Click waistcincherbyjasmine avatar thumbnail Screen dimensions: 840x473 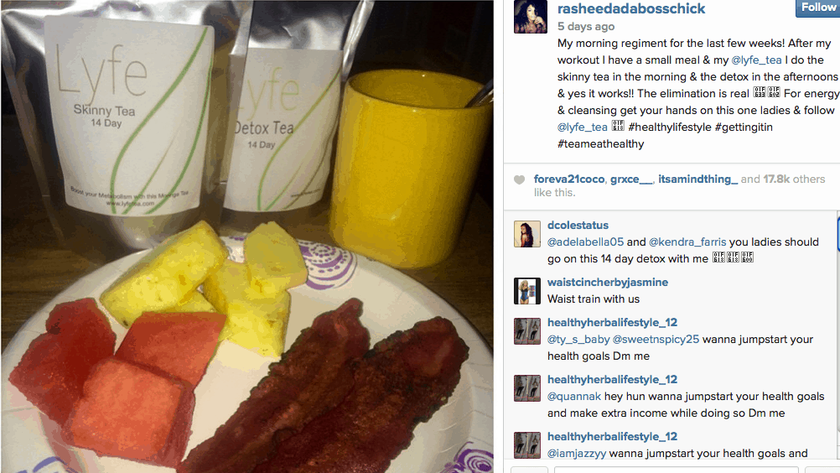[527, 291]
